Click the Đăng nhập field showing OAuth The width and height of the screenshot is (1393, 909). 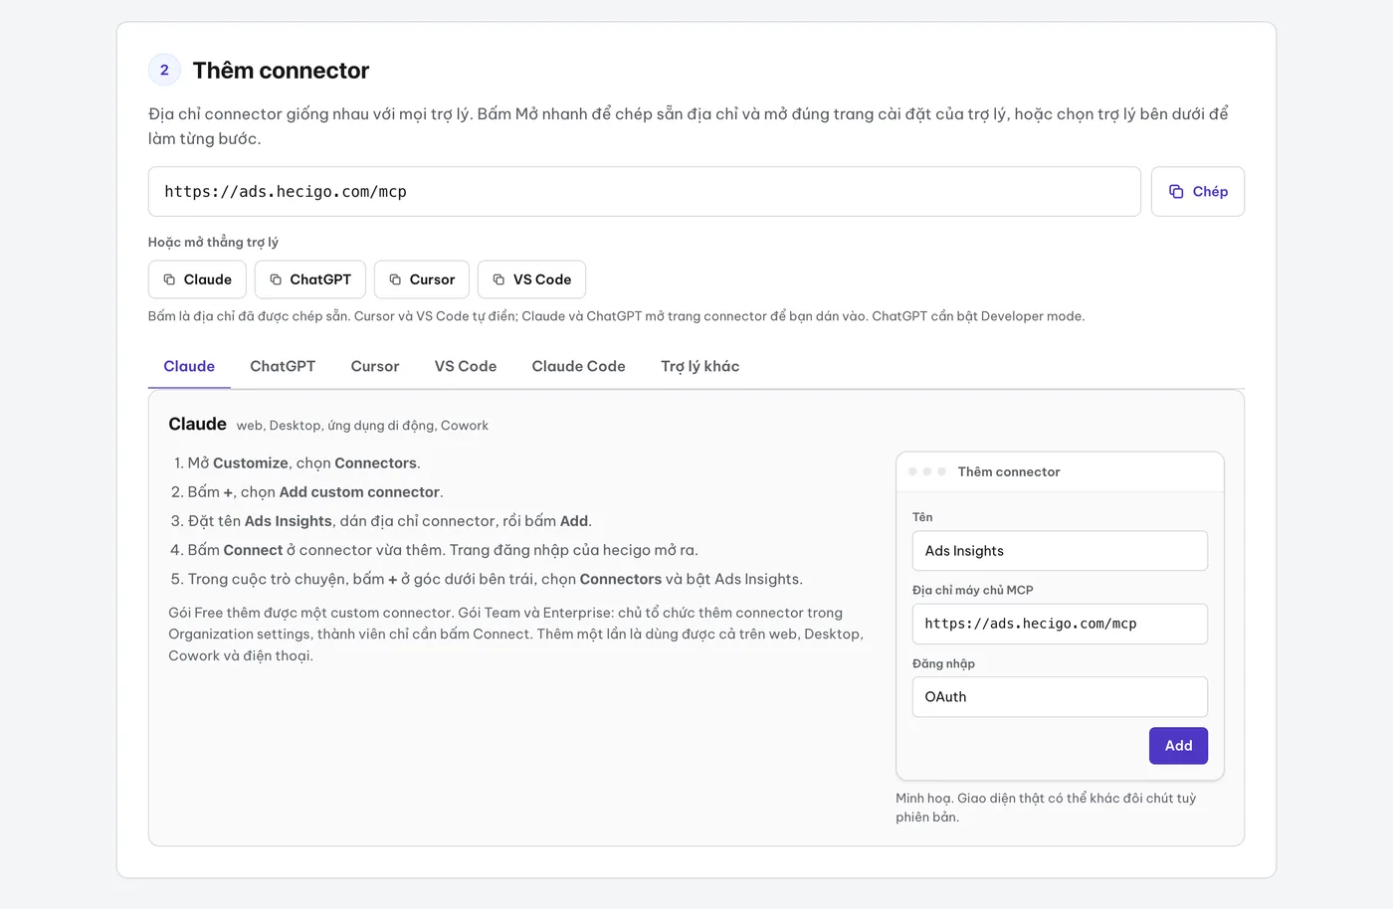(1060, 697)
